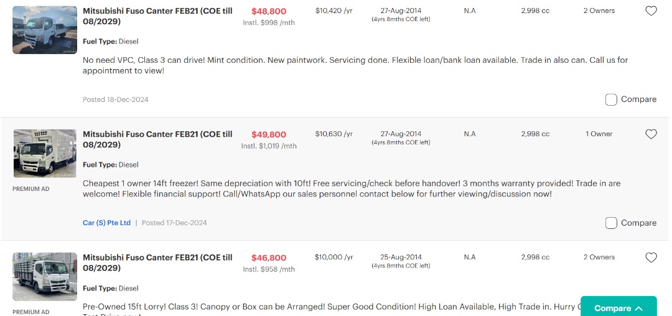672x316 pixels.
Task: Click the Instl. $998 /mth installment text
Action: (269, 22)
